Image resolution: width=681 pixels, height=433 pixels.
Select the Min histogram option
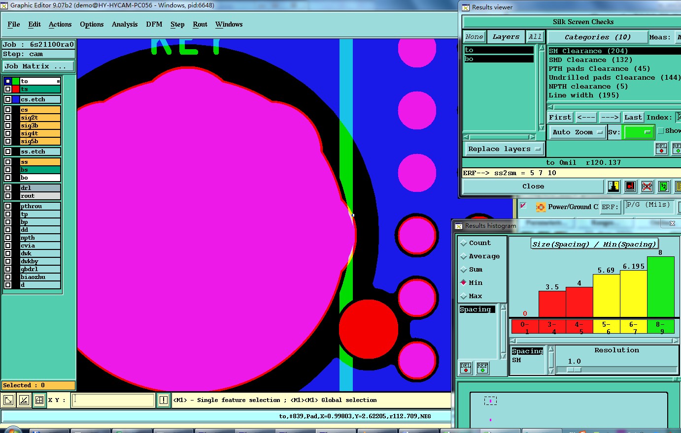pos(464,282)
